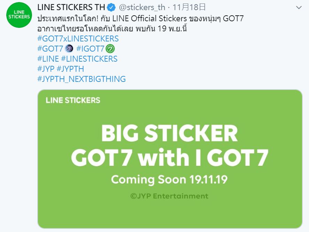Open the green BIG STICKER promo image
Image resolution: width=309 pixels, height=232 pixels.
[x=170, y=159]
